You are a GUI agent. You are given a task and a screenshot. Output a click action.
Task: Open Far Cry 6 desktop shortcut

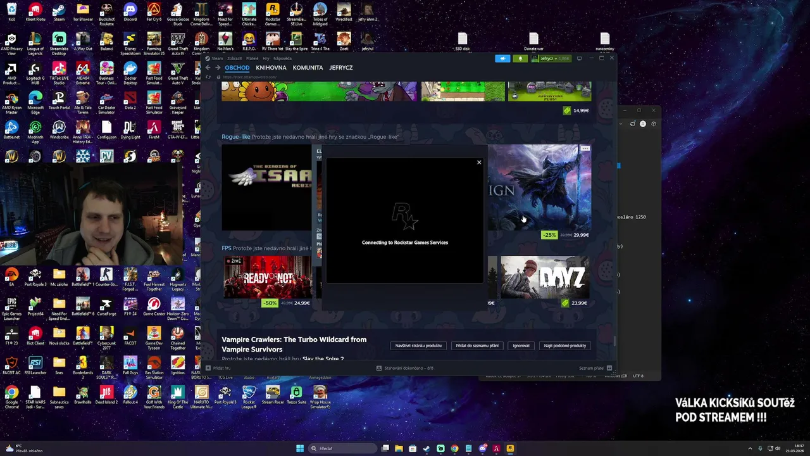tap(154, 13)
